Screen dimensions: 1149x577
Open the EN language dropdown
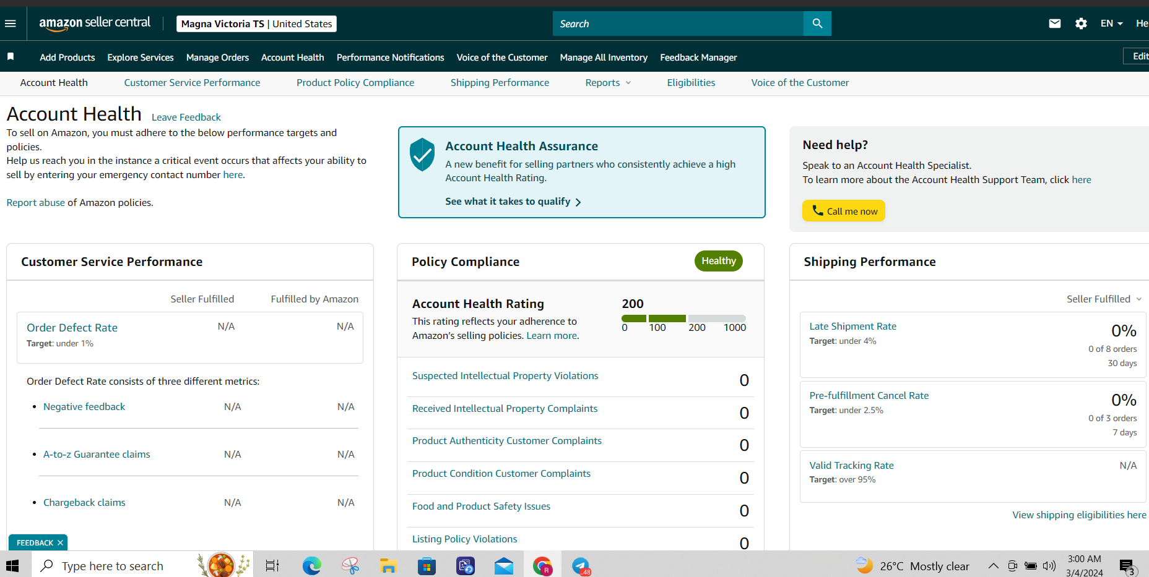pos(1111,24)
